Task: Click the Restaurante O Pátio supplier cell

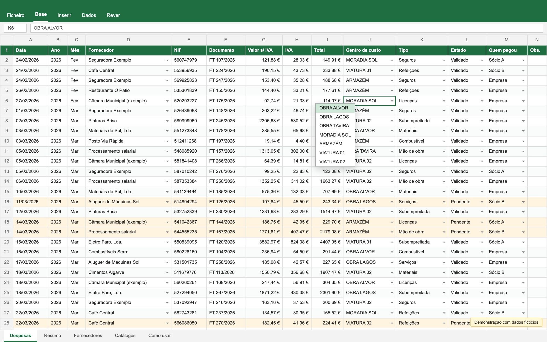Action: point(128,91)
